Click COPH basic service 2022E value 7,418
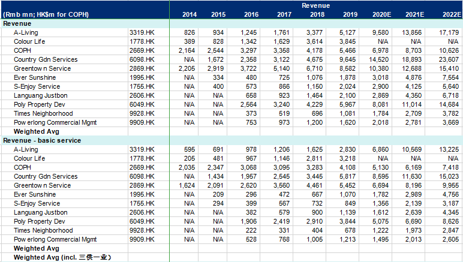Image resolution: width=463 pixels, height=262 pixels. click(x=450, y=168)
